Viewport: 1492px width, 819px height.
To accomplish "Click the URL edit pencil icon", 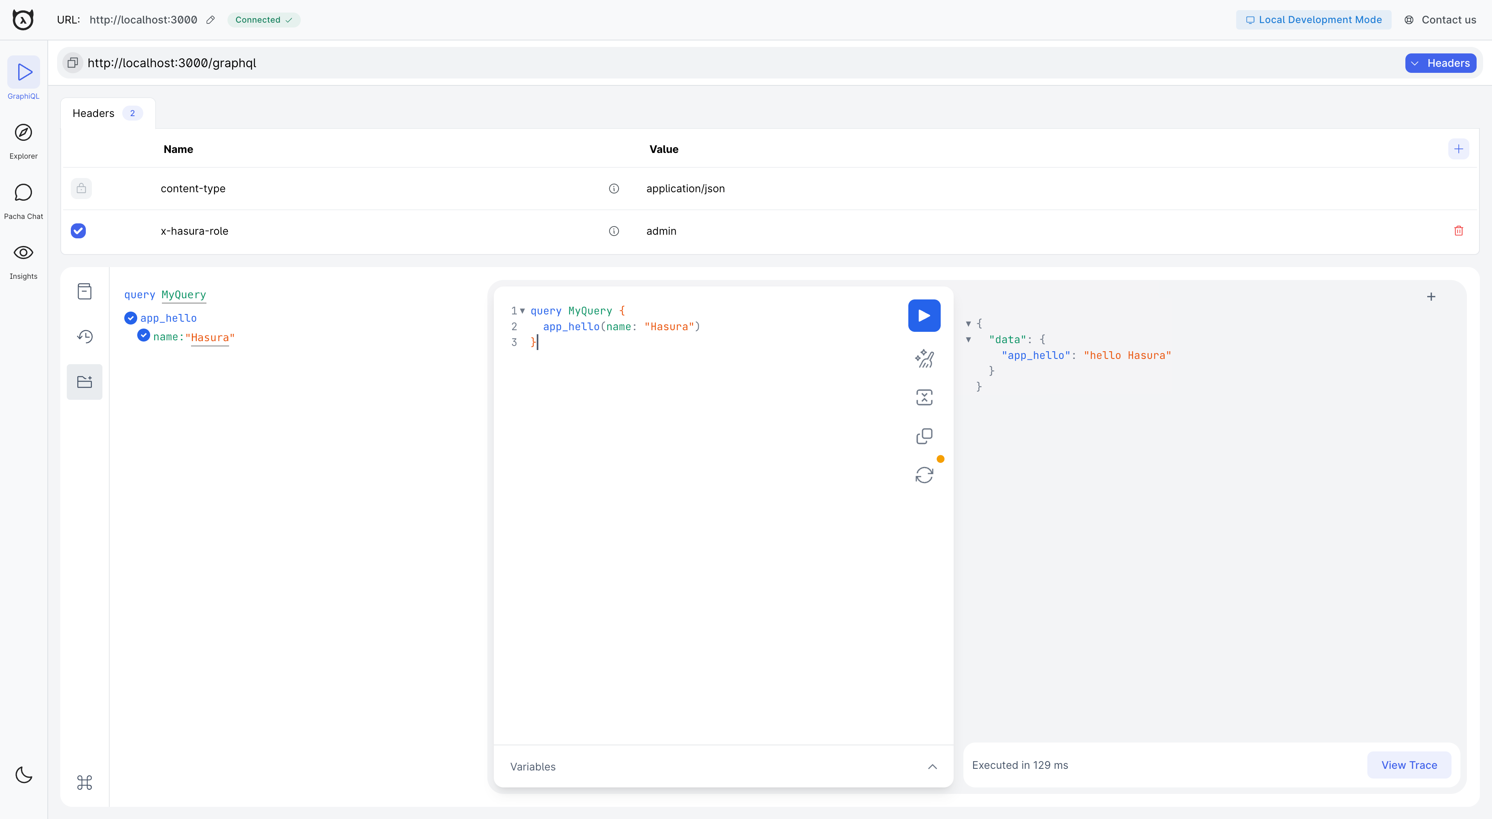I will click(212, 19).
